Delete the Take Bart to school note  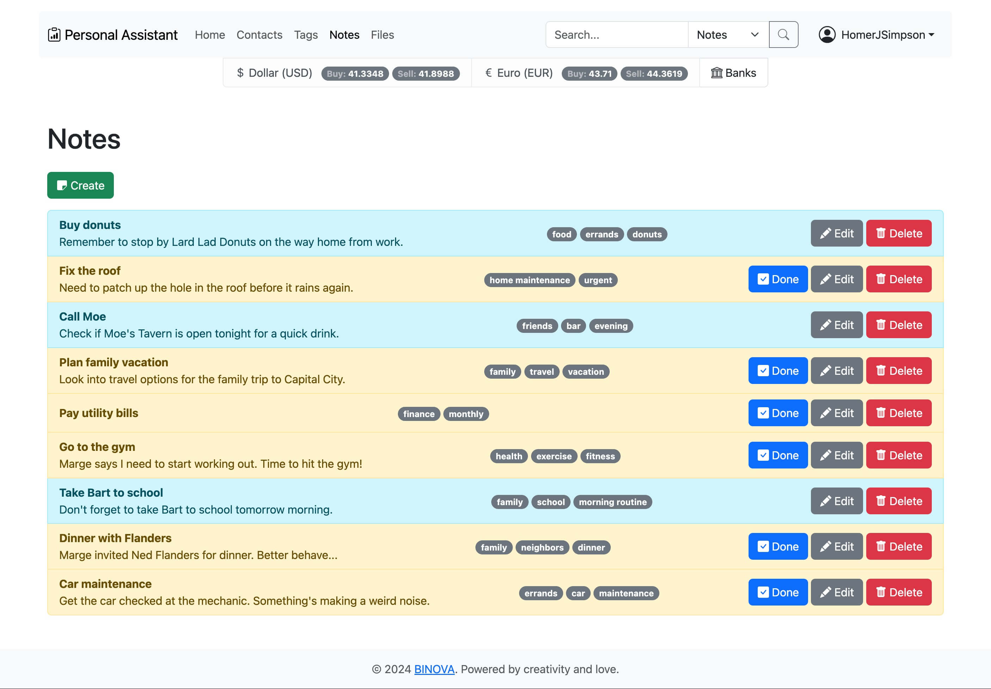pos(899,501)
